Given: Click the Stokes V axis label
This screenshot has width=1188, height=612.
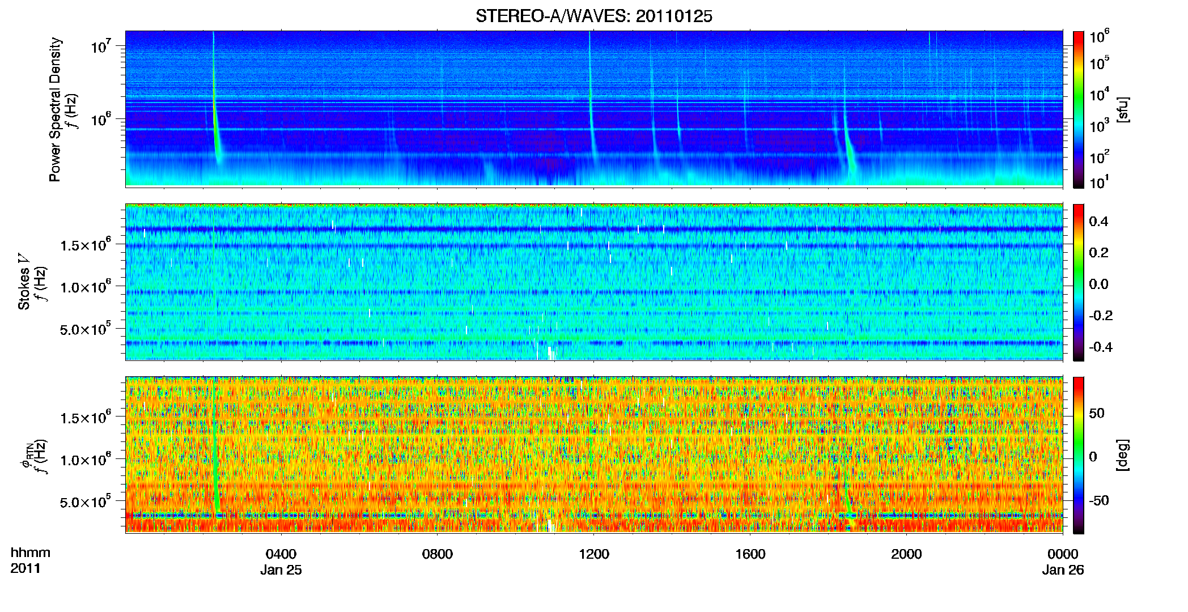Looking at the screenshot, I should [24, 282].
